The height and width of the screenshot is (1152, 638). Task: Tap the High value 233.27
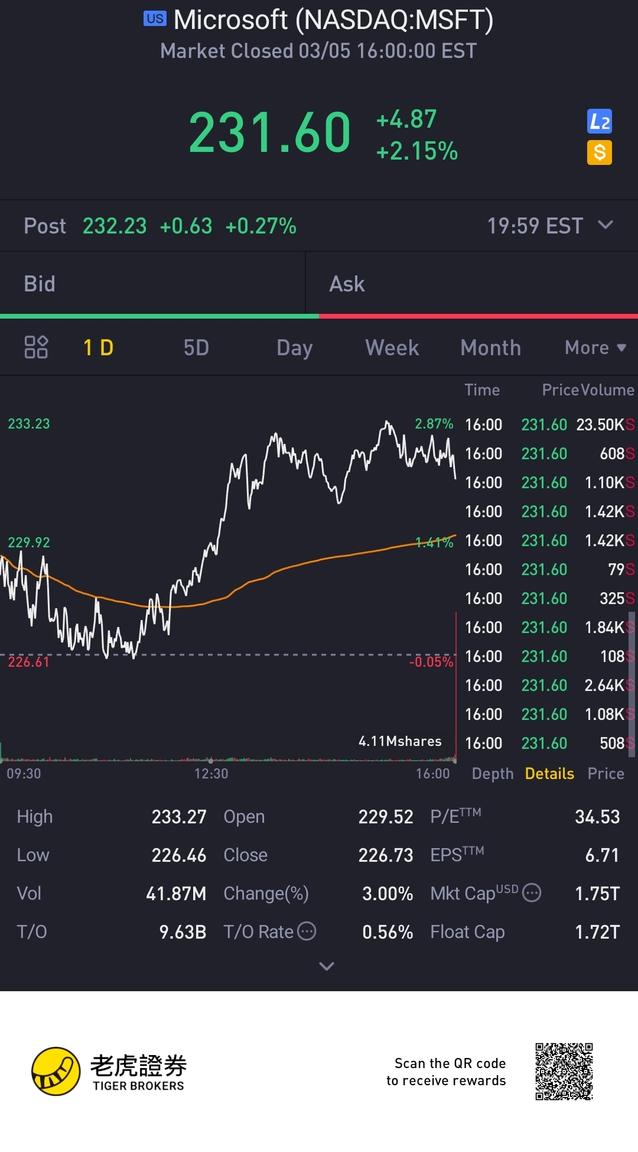coord(179,817)
